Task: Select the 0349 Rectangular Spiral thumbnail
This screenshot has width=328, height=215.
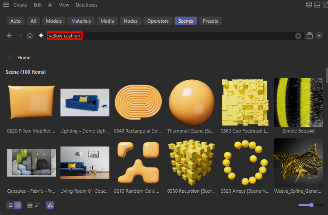Action: [x=138, y=102]
